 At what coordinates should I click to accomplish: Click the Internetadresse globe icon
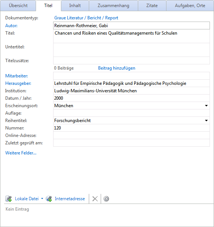(x=49, y=199)
